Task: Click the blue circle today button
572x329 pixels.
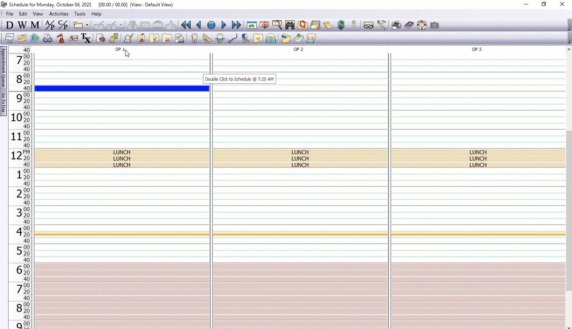Action: (211, 25)
